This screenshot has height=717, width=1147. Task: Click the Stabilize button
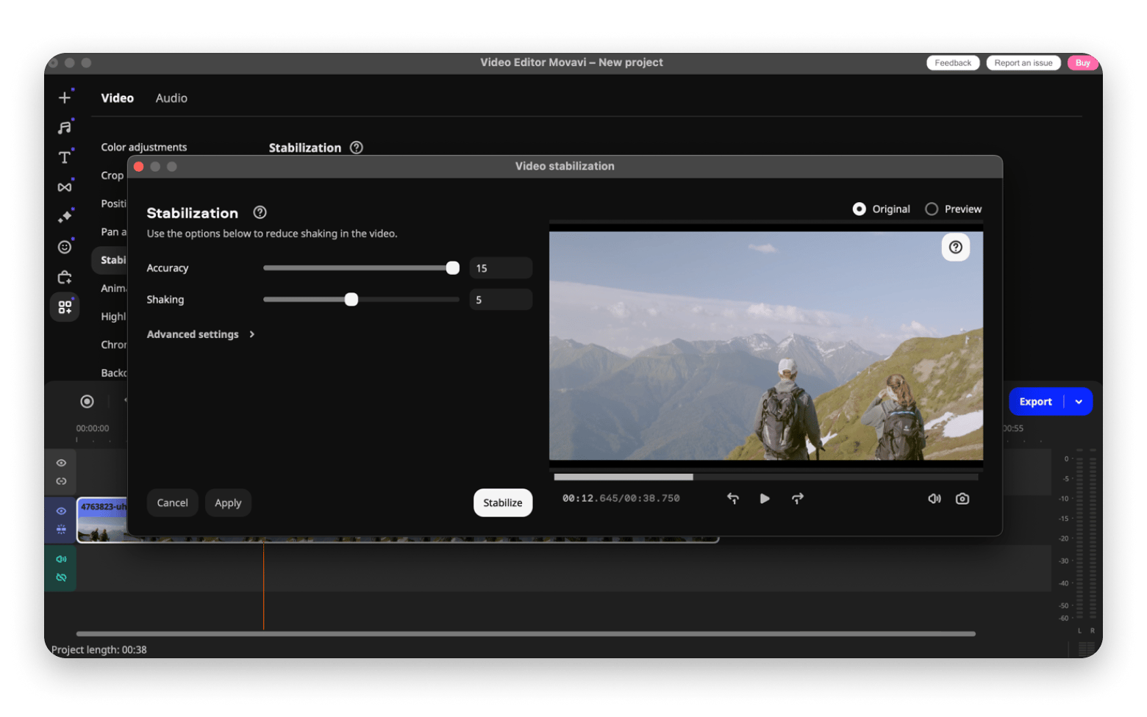pos(502,502)
